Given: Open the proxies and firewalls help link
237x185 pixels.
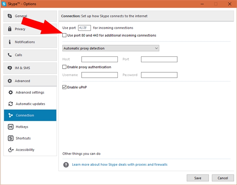Looking at the screenshot, I should click(x=120, y=165).
